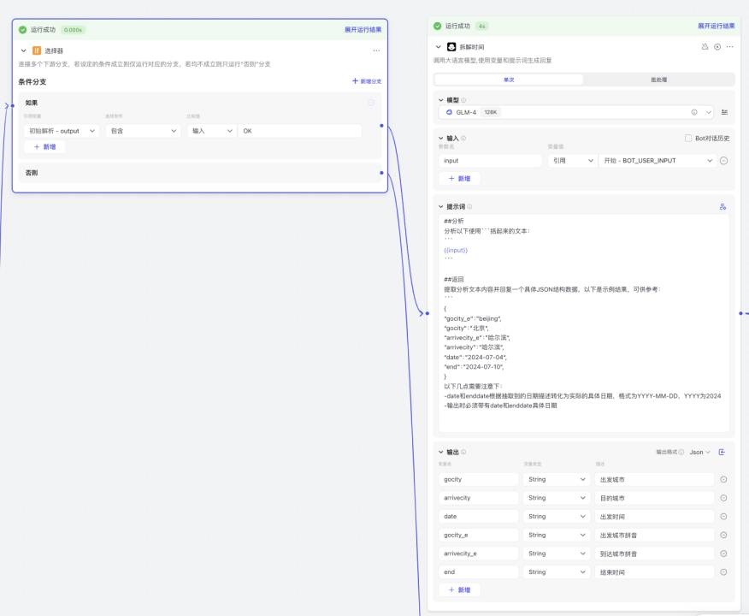Toggle the Bot对话历史 checkbox
The width and height of the screenshot is (749, 616).
point(687,138)
